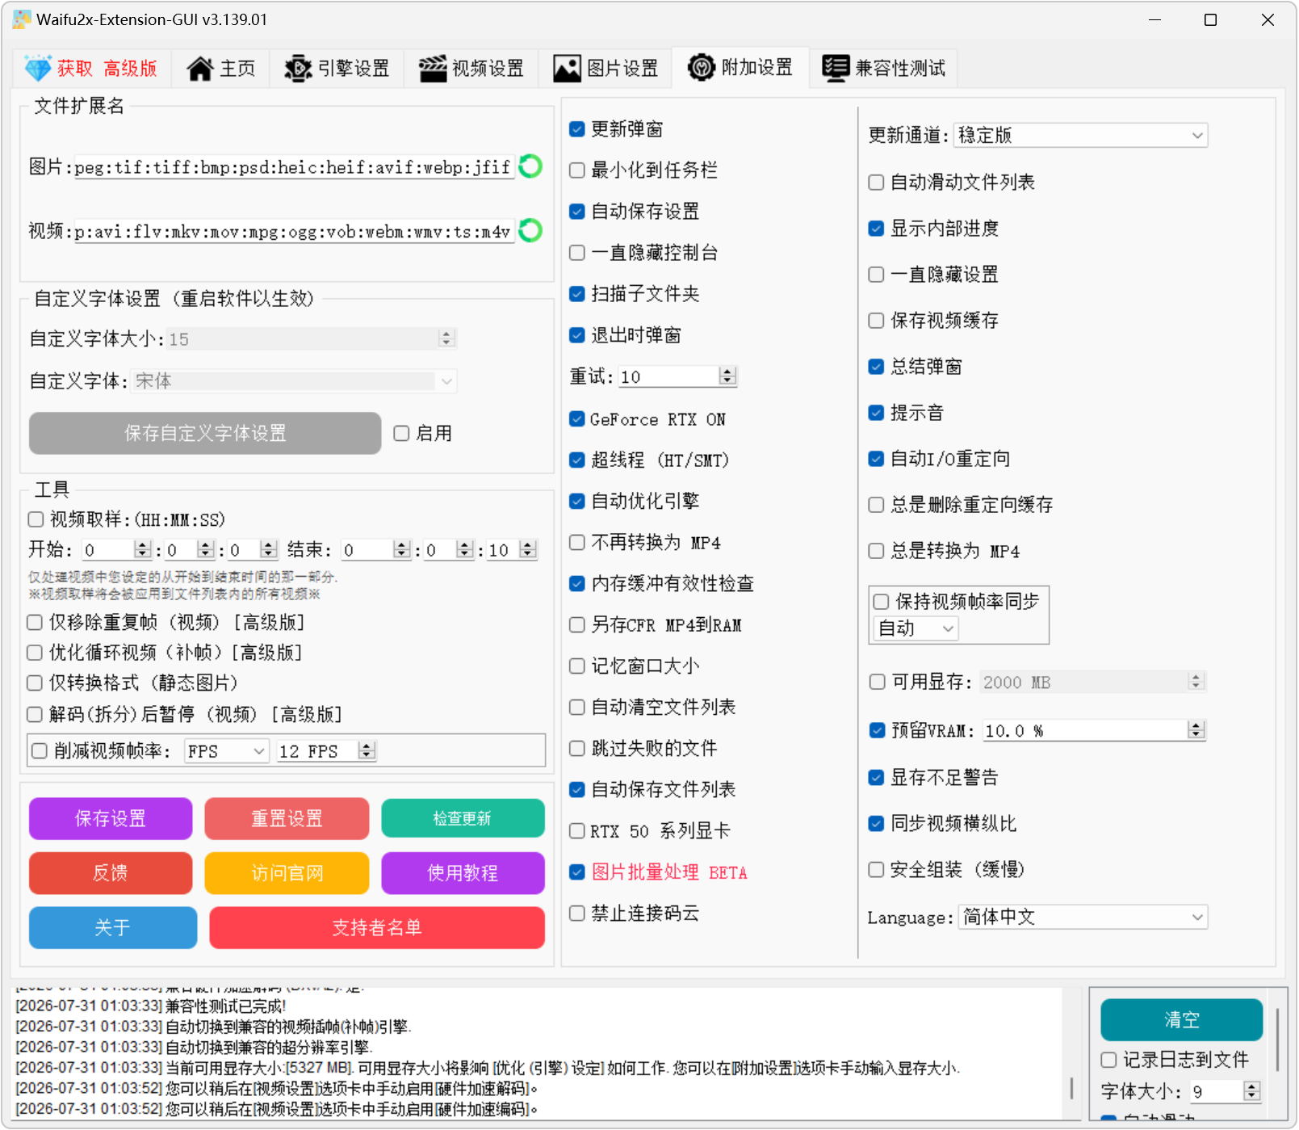Click the Waifu2x app icon in title bar
1299x1130 pixels.
point(22,19)
